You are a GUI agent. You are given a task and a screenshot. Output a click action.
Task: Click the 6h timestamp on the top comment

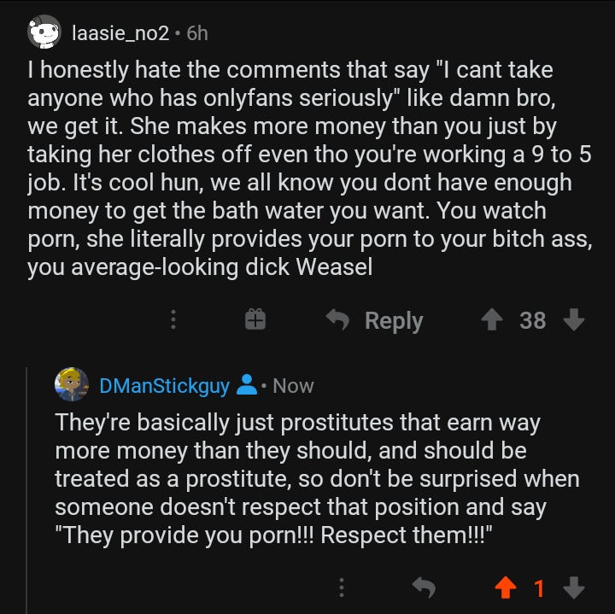click(x=197, y=33)
